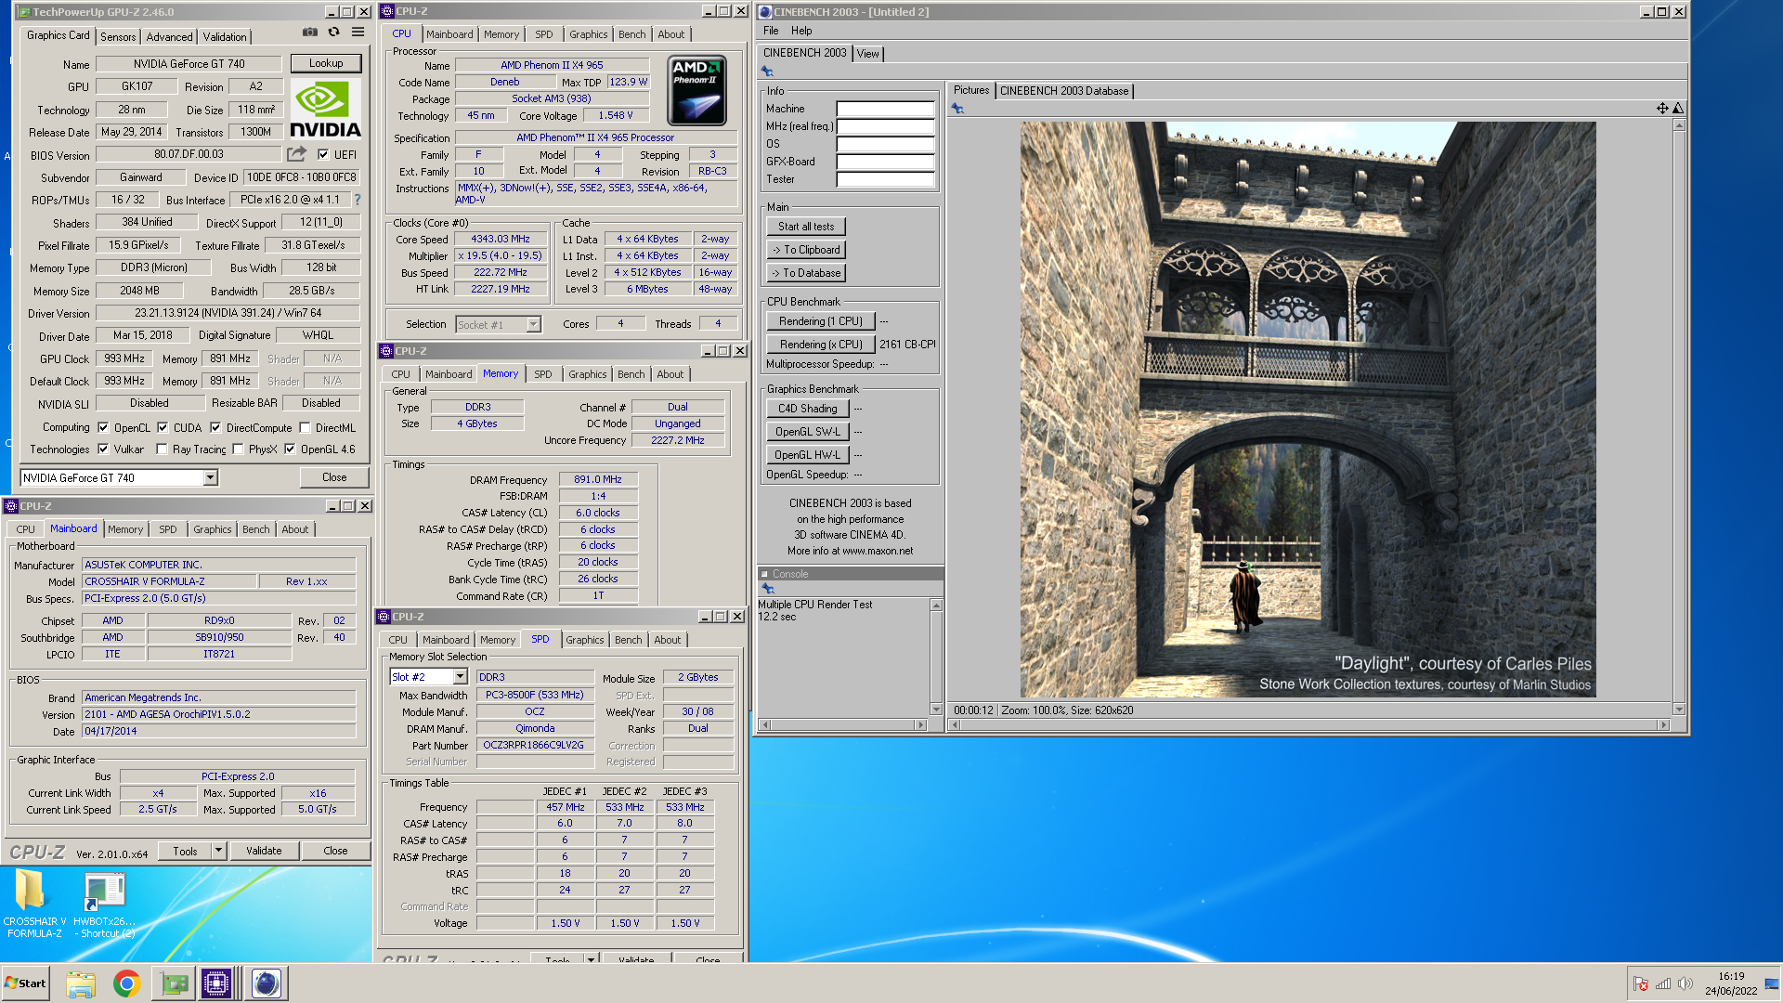Toggle the OpenCL checkbox

coord(103,428)
